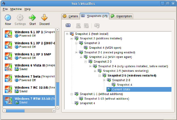Select the Windows 7 beta machine
The width and height of the screenshot is (177, 120).
coord(29,78)
